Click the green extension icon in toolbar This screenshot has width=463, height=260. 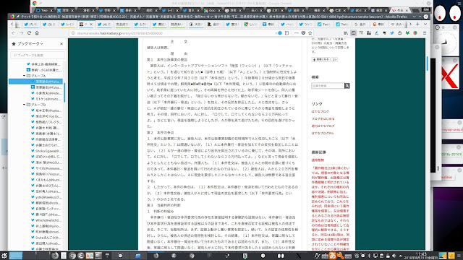[407, 33]
